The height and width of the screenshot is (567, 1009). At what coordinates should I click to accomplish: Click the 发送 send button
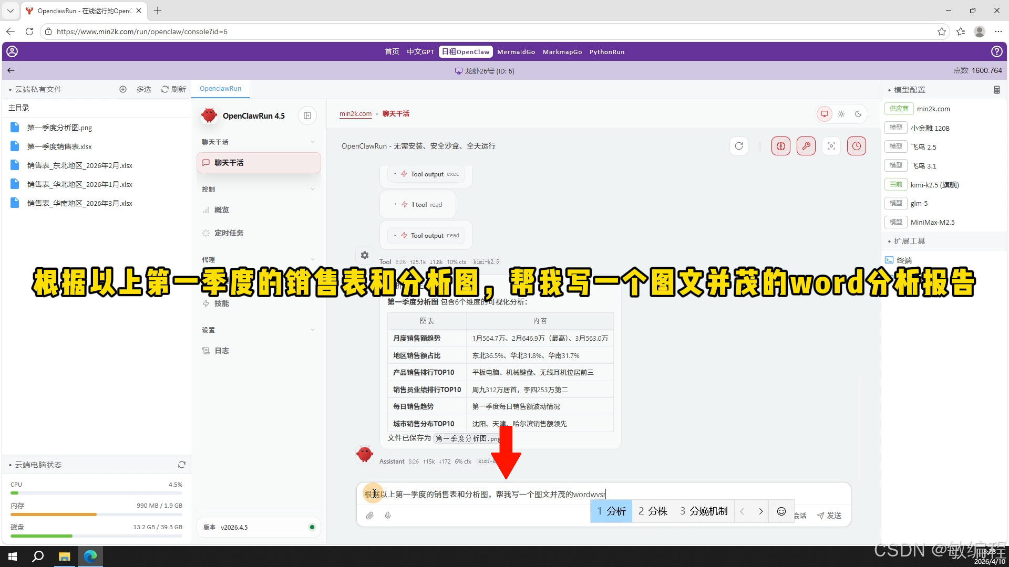click(829, 516)
